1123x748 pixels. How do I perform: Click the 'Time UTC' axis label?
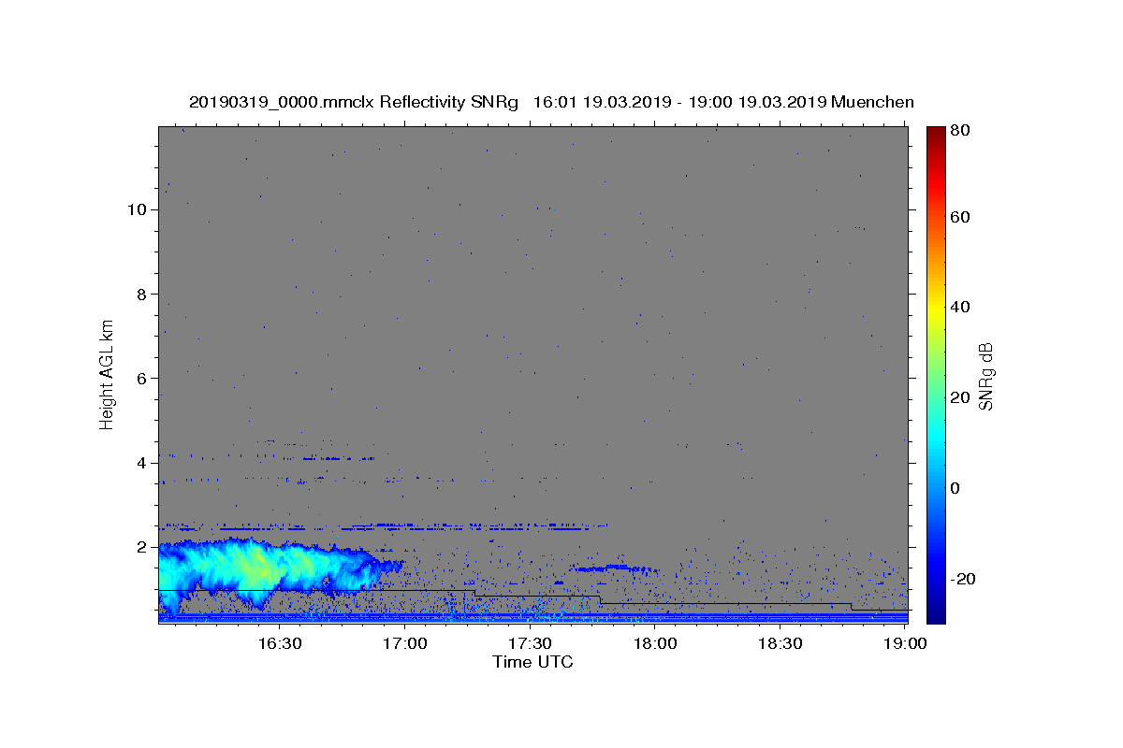[532, 662]
